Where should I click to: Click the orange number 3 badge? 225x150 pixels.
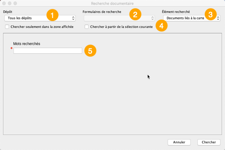click(210, 15)
